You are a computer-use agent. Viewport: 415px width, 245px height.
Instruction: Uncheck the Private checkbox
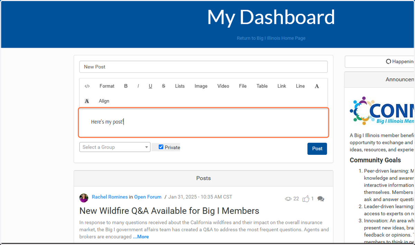tap(161, 147)
